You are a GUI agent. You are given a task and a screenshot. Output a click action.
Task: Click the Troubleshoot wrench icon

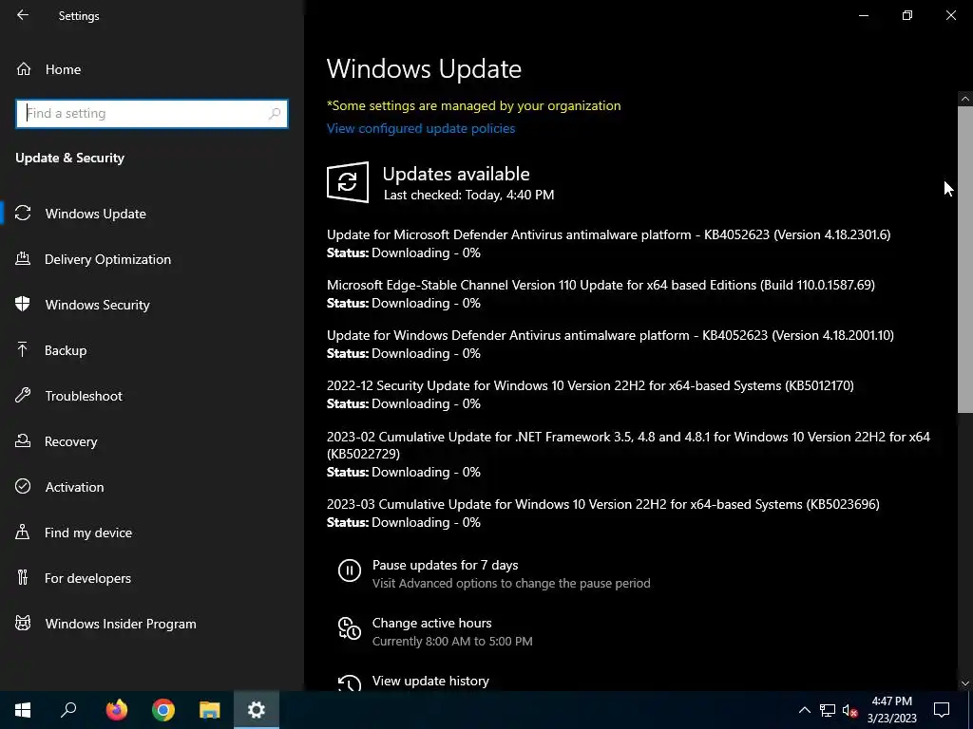click(x=23, y=395)
